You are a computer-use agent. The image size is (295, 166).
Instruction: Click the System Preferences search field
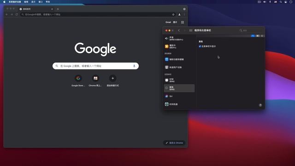click(251, 30)
